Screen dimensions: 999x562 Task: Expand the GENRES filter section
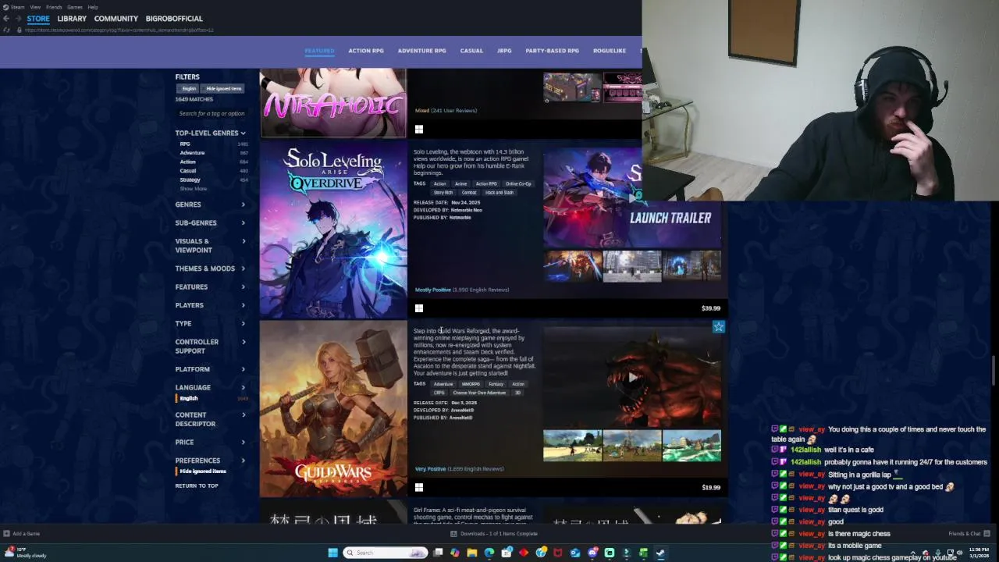211,205
